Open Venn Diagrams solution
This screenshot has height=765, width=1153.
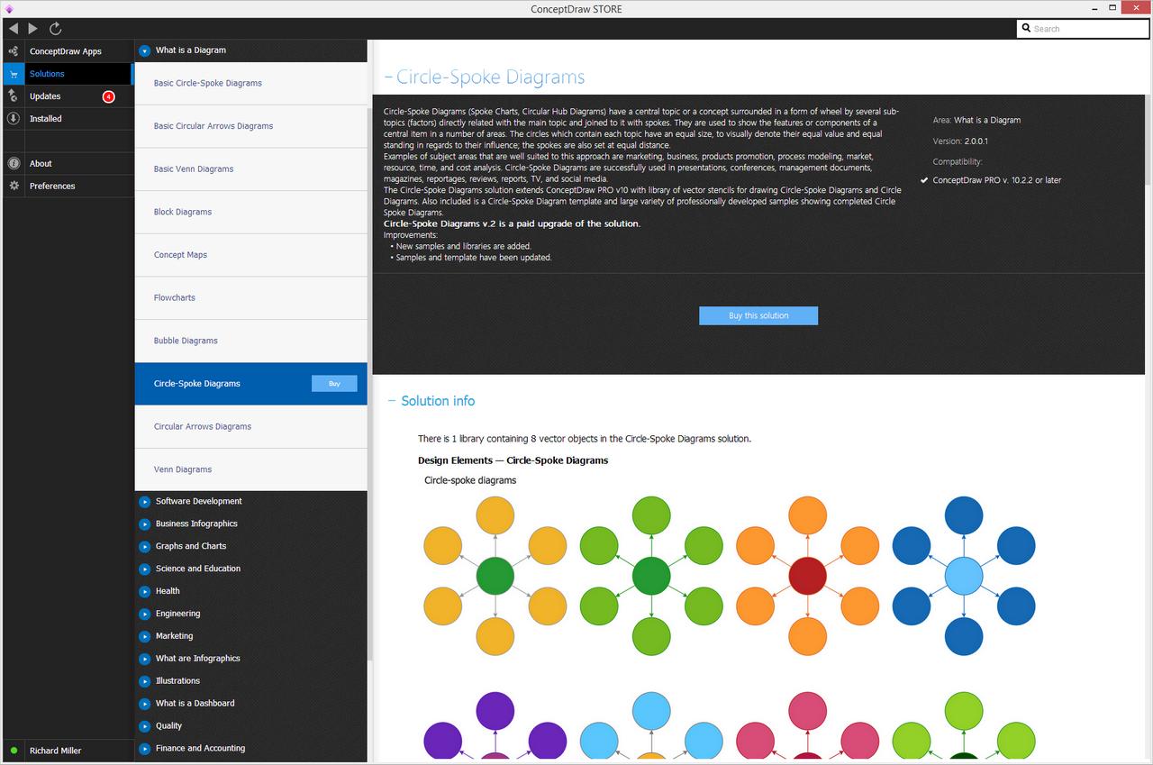pos(251,469)
